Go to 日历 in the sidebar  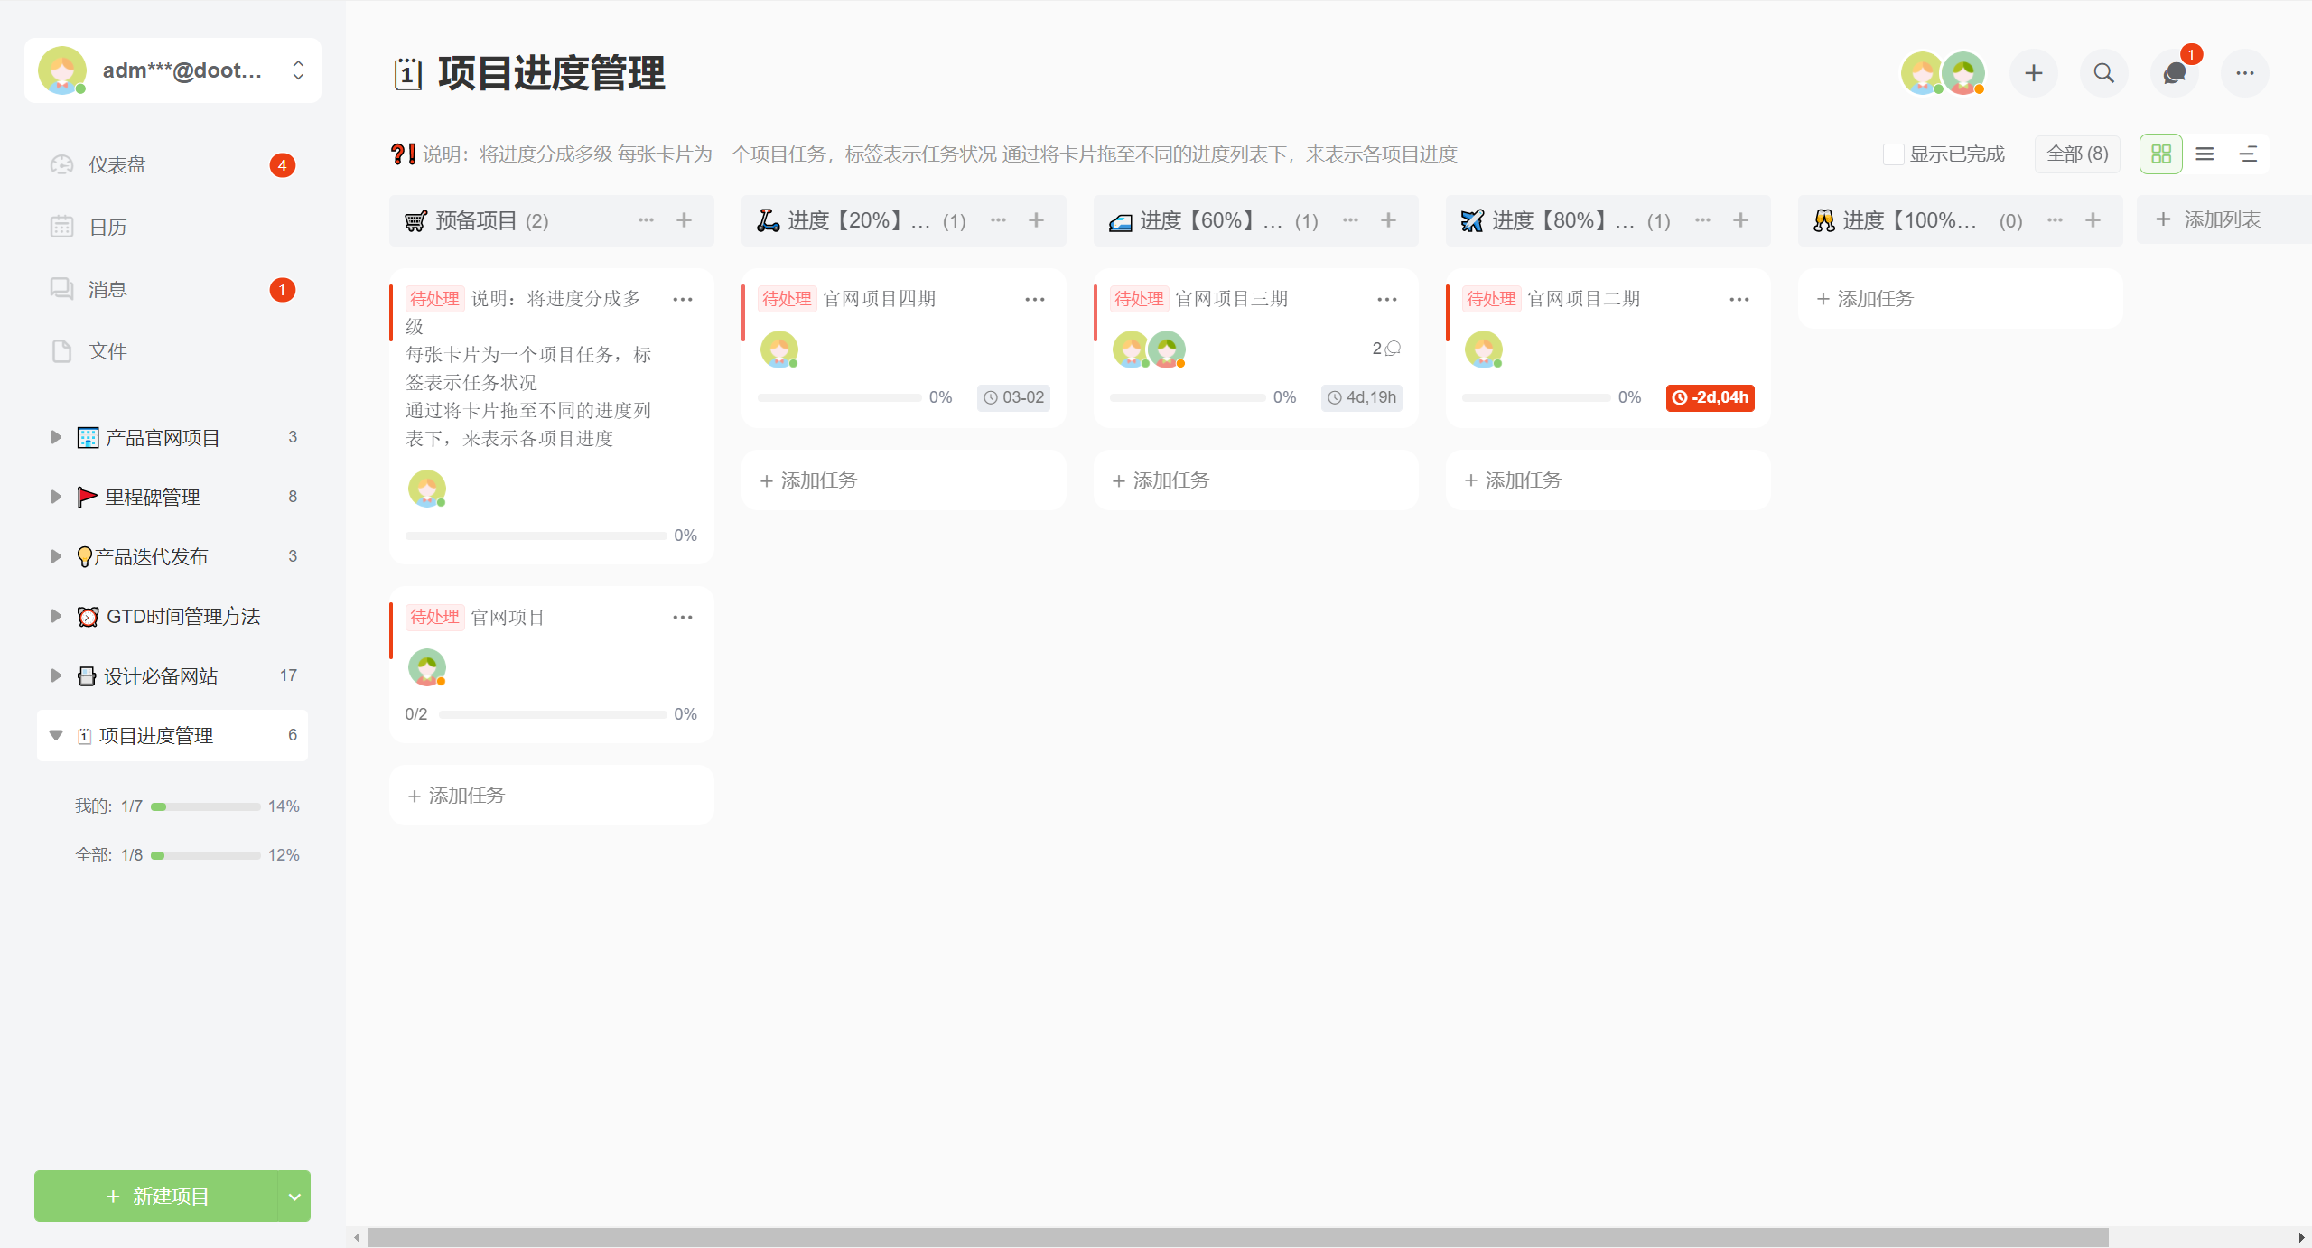click(107, 228)
